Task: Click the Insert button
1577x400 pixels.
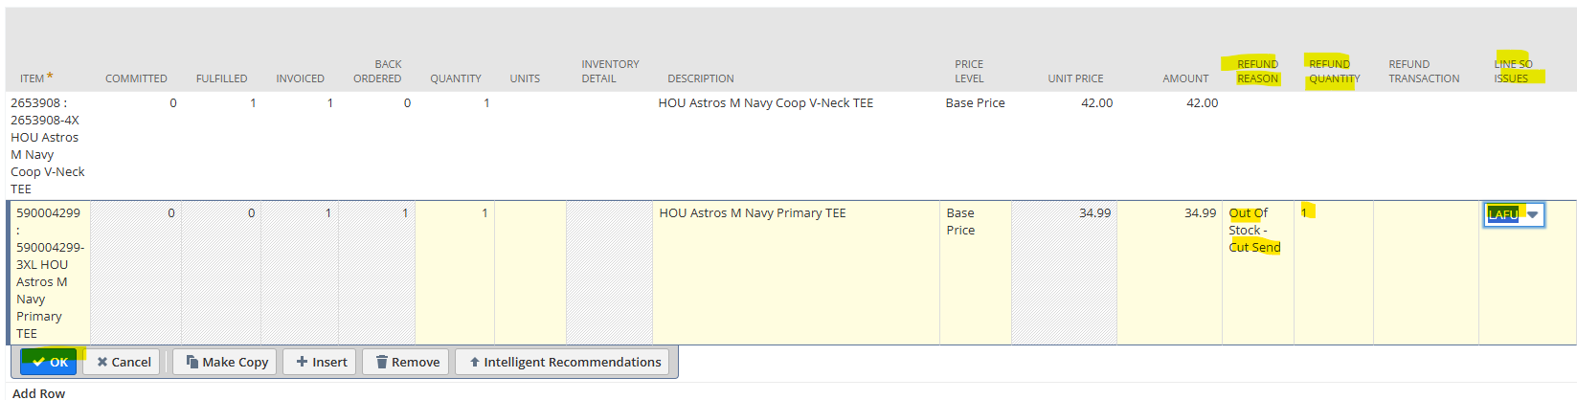Action: coord(320,362)
